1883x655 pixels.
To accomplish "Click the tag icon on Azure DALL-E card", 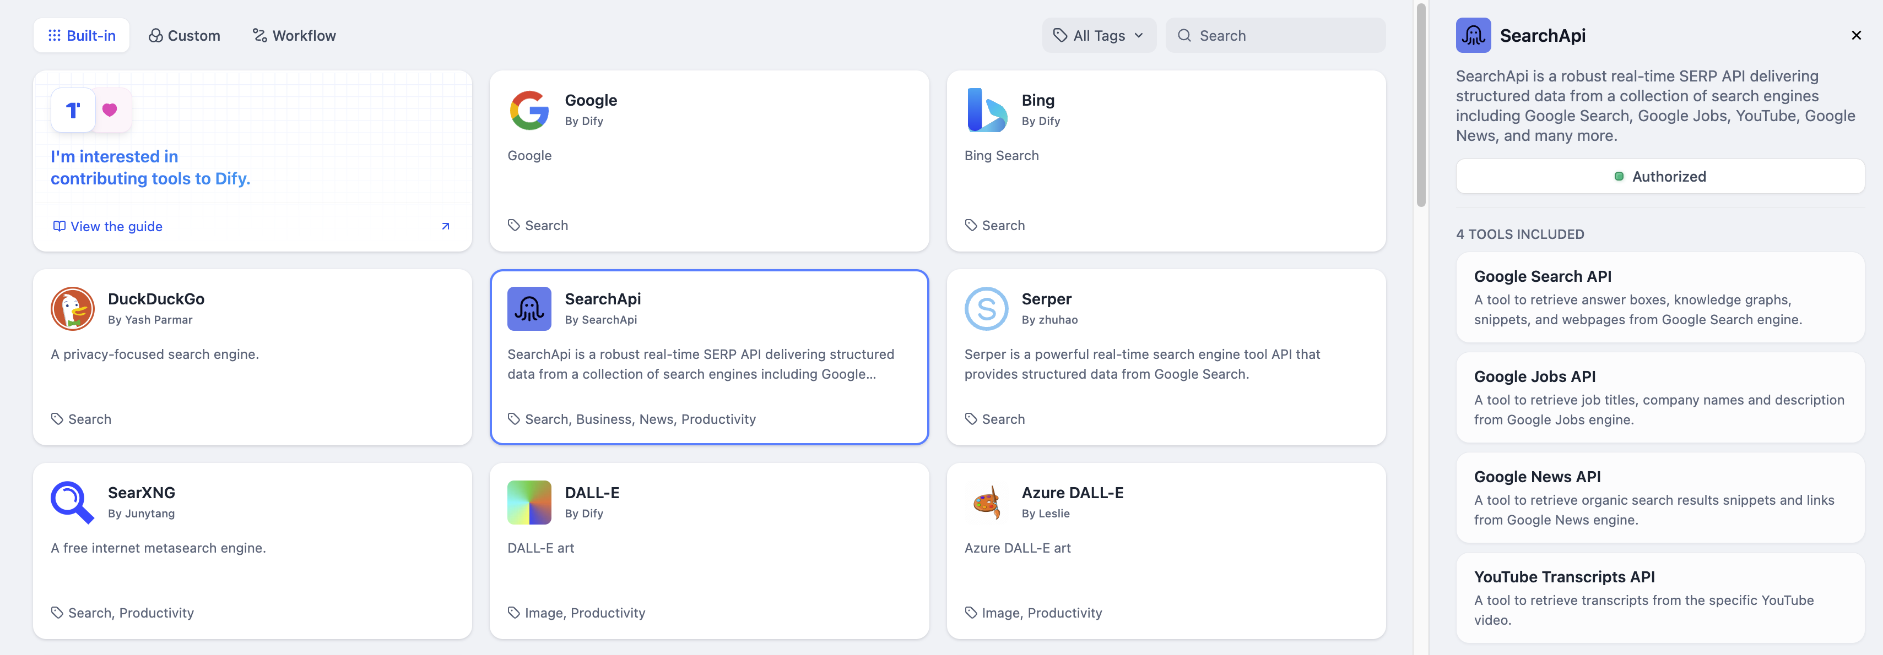I will click(x=971, y=612).
